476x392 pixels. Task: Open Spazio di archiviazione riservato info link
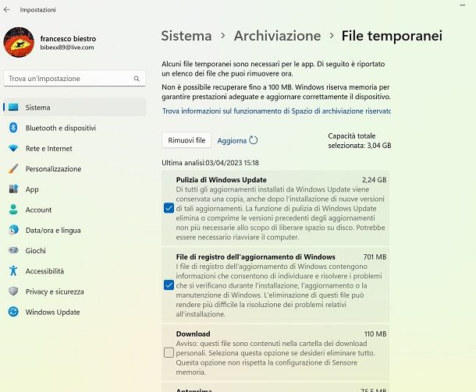[276, 111]
